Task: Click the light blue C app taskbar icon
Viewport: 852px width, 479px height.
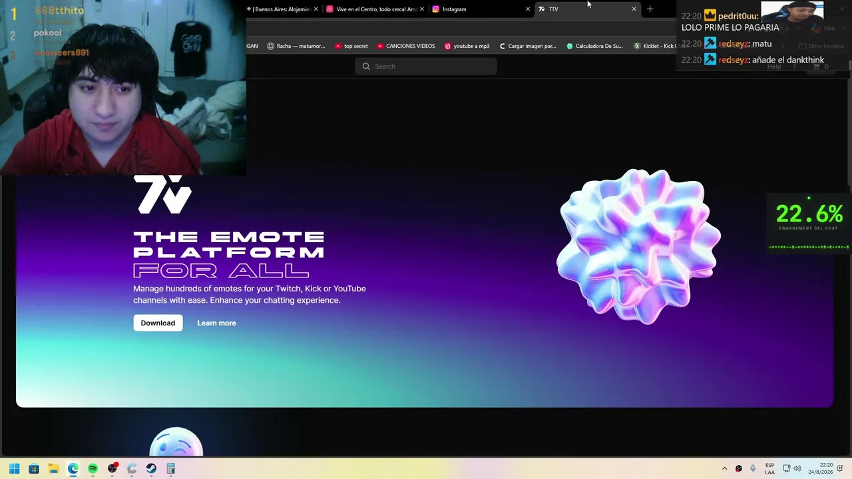Action: point(132,469)
